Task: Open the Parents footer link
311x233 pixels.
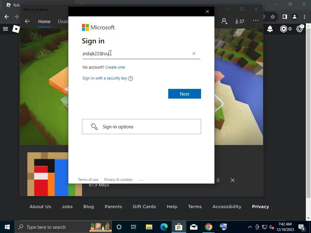Action: [114, 206]
